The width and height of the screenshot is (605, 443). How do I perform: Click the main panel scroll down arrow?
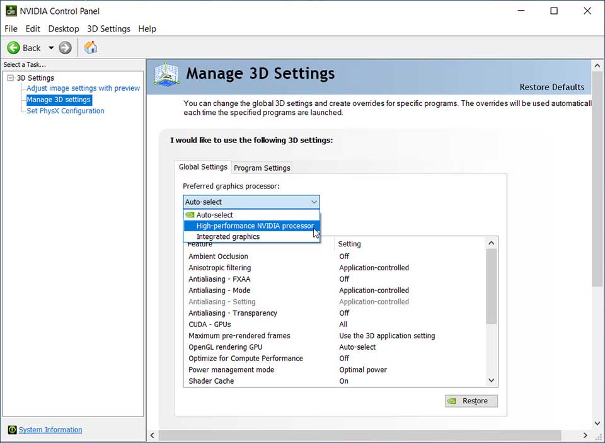click(x=597, y=423)
